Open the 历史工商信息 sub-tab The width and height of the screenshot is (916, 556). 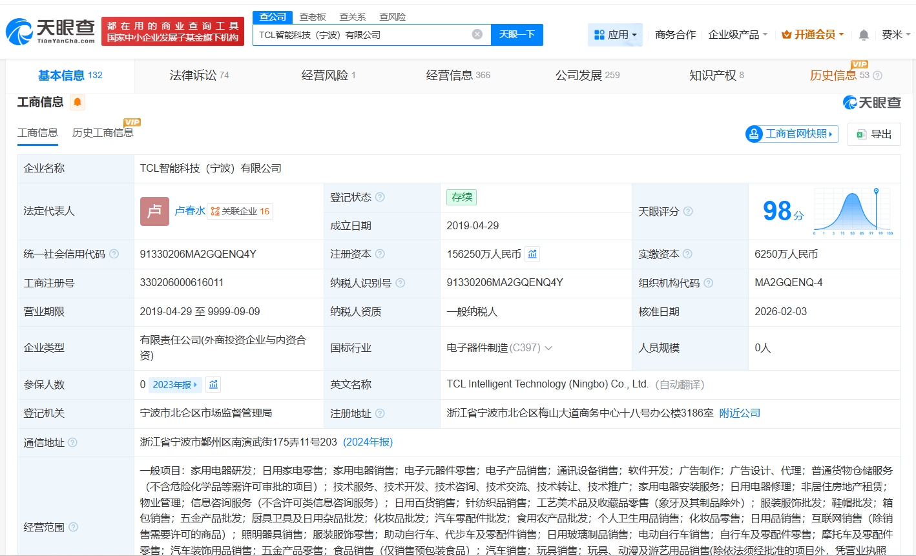(x=103, y=133)
